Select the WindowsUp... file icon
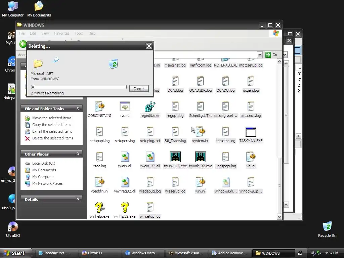 pos(251,182)
